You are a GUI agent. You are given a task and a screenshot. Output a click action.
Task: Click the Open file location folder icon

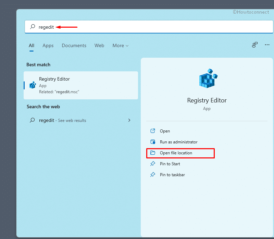tap(153, 153)
